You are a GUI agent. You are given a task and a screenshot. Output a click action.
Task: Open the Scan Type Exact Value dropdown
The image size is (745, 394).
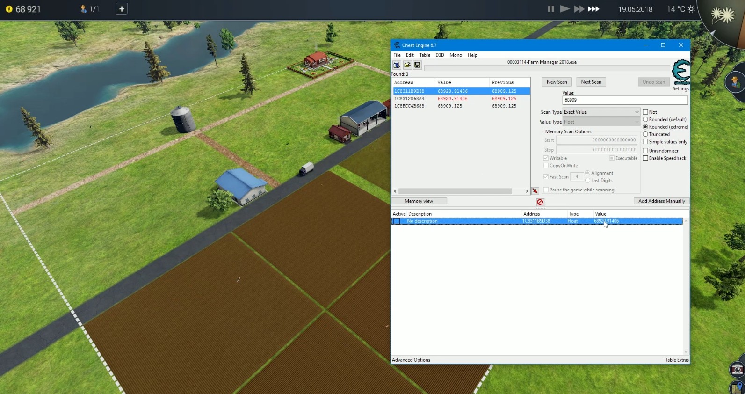pyautogui.click(x=601, y=112)
